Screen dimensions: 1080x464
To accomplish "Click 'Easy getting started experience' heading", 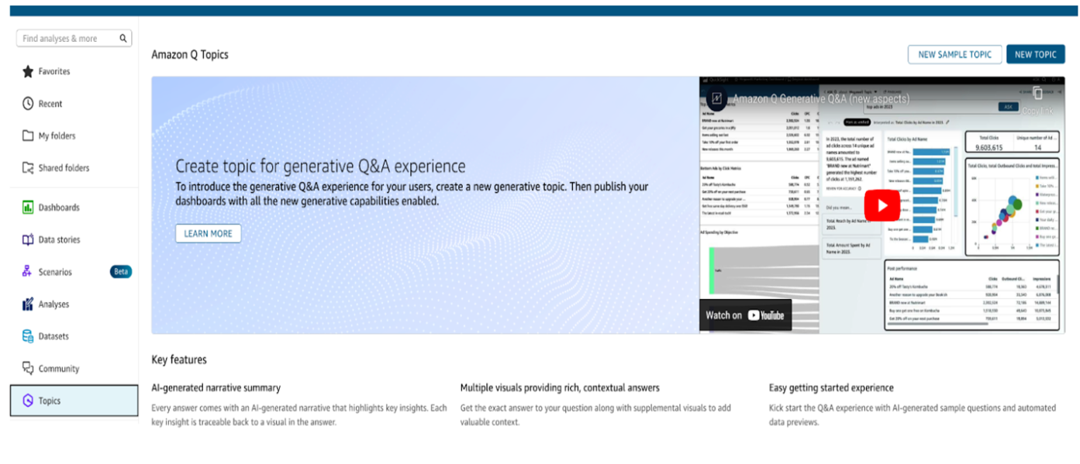I will 831,387.
